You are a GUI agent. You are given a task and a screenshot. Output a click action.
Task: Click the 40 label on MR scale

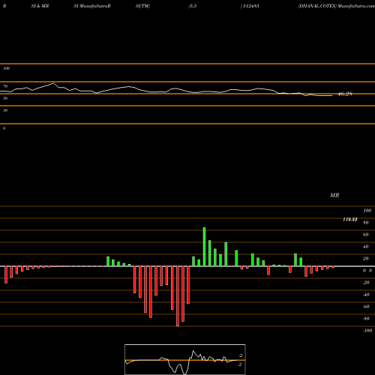pyautogui.click(x=366, y=247)
